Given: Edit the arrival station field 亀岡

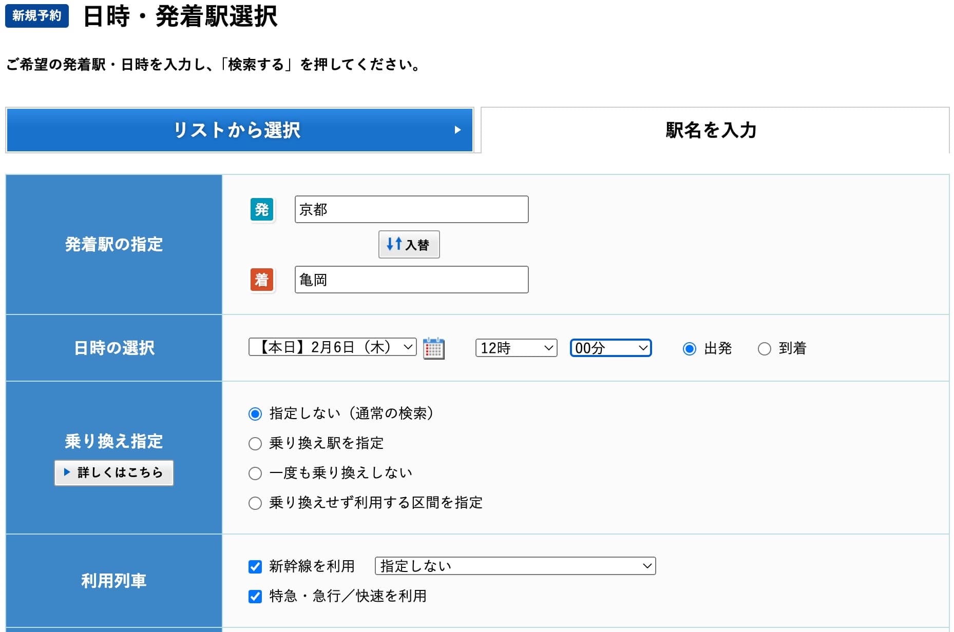Looking at the screenshot, I should pos(411,280).
